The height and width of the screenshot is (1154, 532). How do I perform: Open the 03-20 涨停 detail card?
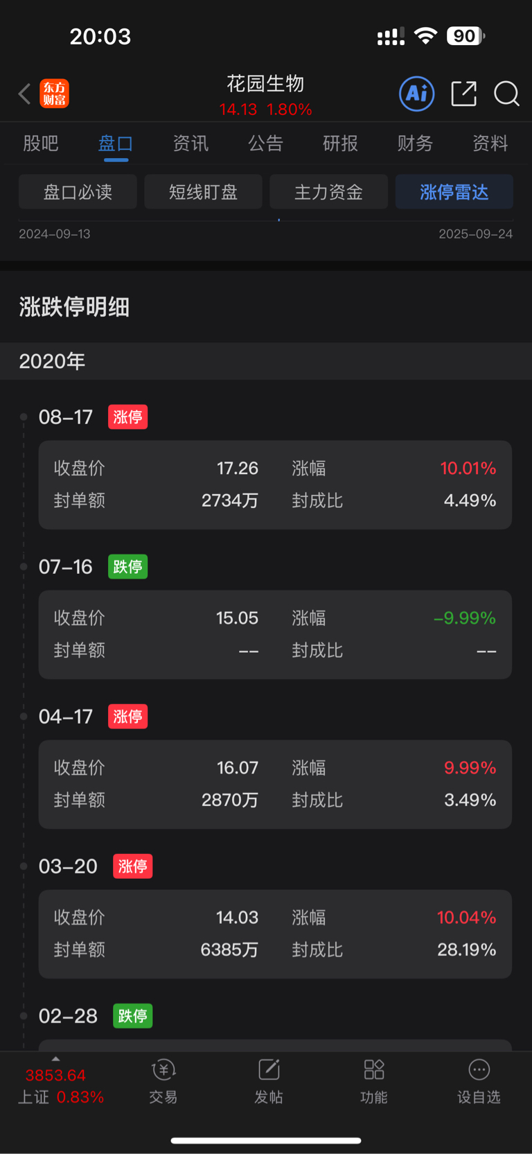[275, 934]
